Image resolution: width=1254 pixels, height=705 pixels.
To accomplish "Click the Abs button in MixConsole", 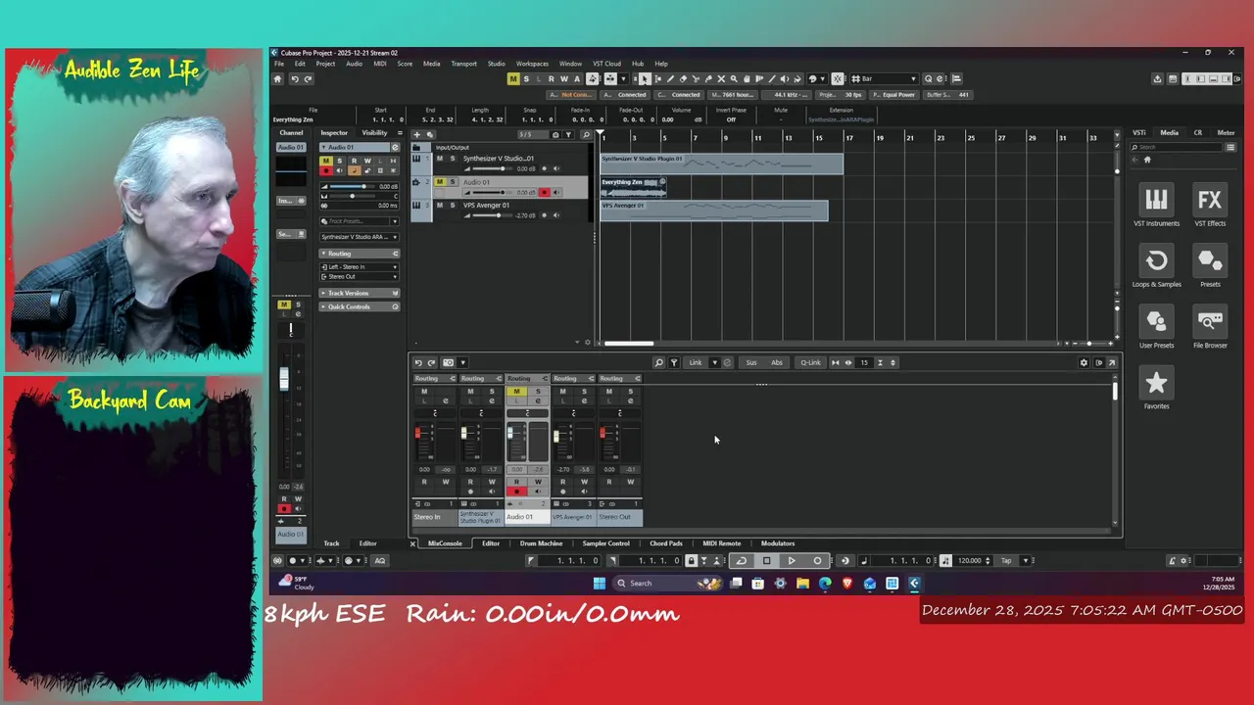I will pos(777,362).
